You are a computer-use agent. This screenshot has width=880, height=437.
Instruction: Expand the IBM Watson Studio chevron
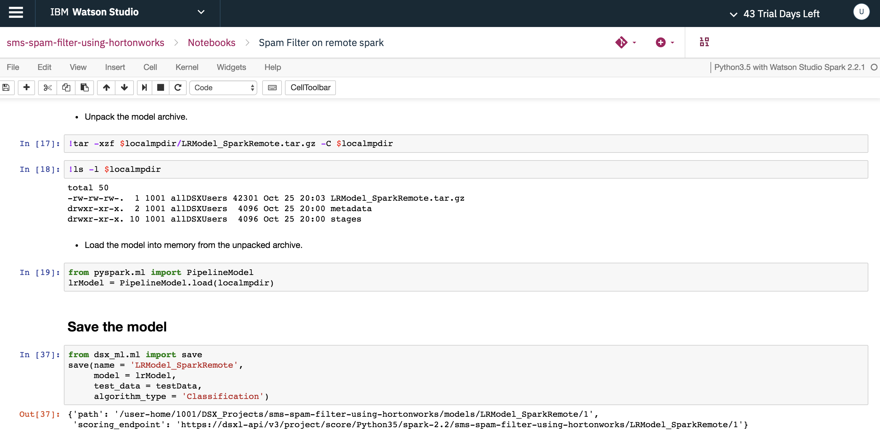[x=201, y=12]
